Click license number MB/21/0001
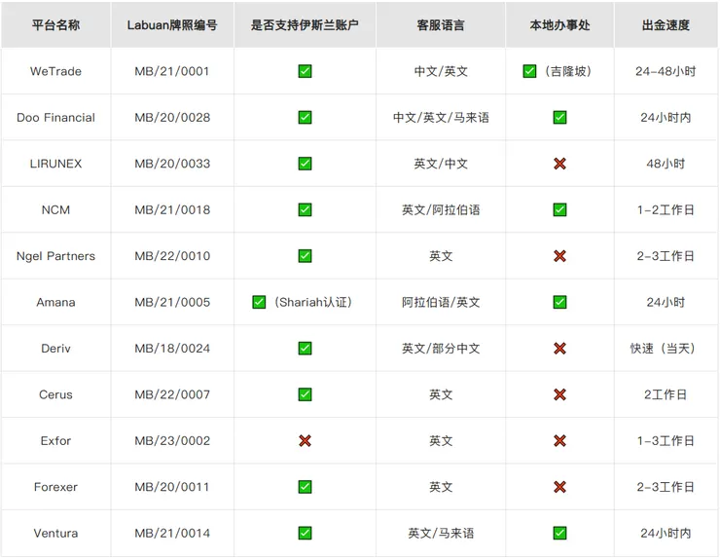 (172, 71)
